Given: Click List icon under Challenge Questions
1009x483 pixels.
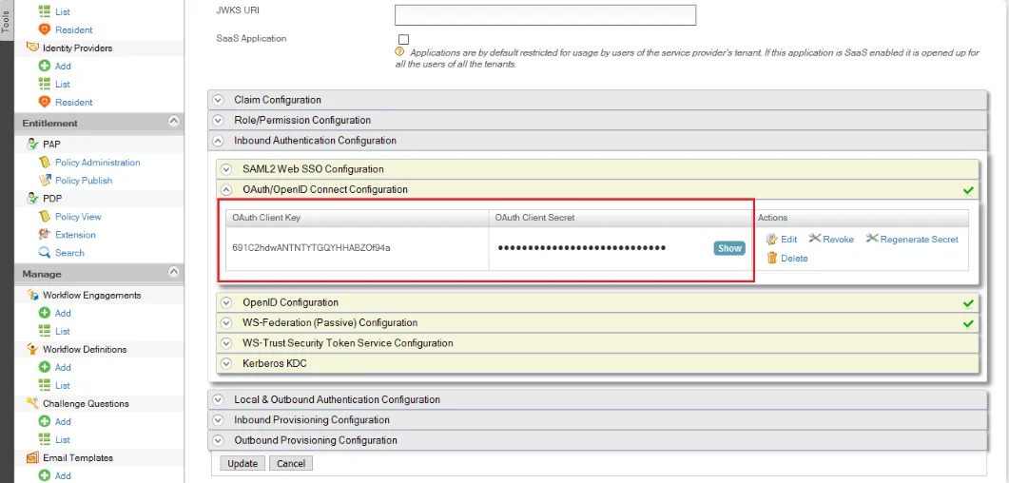Looking at the screenshot, I should click(45, 439).
